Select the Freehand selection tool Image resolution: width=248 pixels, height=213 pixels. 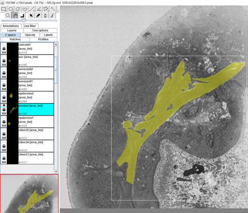click(25, 9)
